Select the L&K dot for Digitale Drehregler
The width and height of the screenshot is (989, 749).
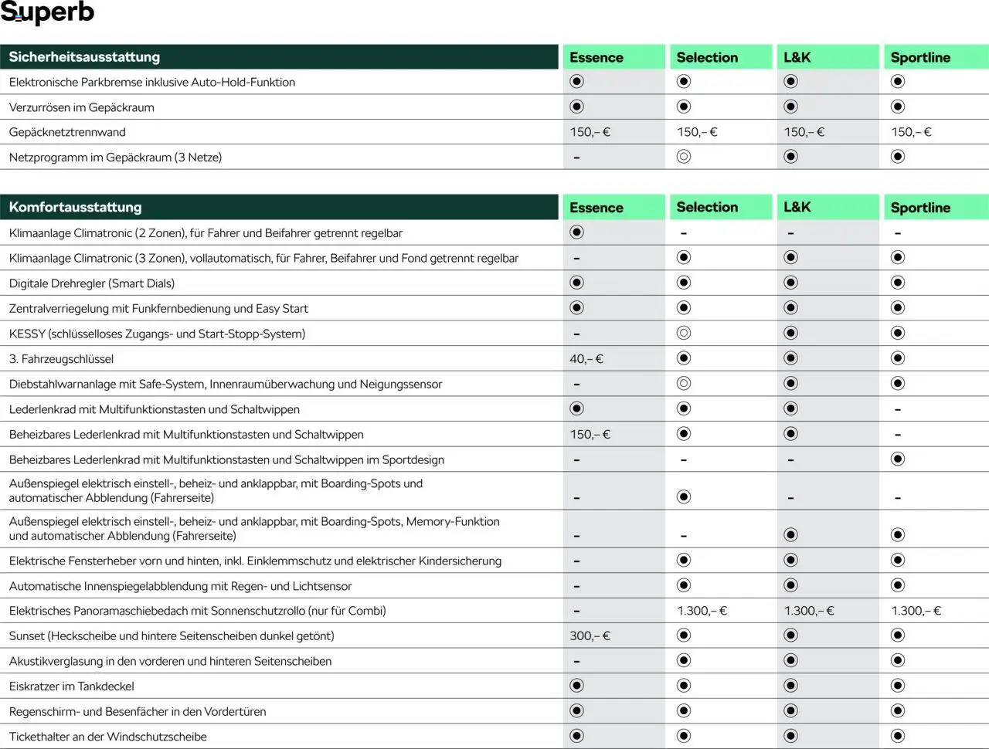click(x=790, y=283)
